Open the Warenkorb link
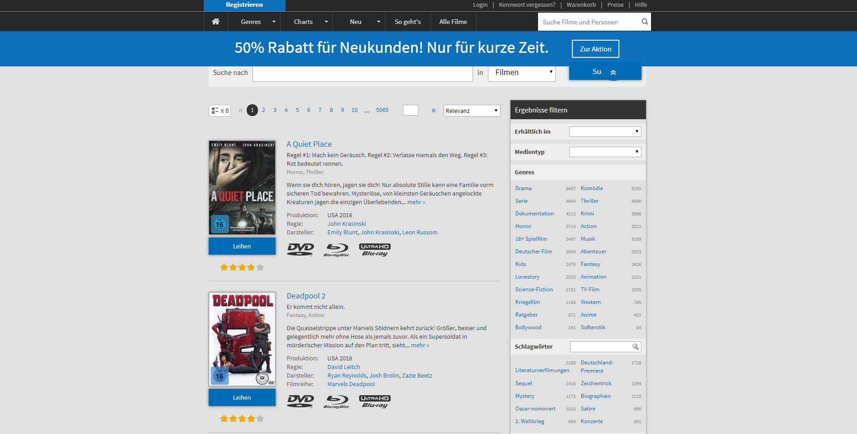This screenshot has width=857, height=434. pyautogui.click(x=581, y=5)
